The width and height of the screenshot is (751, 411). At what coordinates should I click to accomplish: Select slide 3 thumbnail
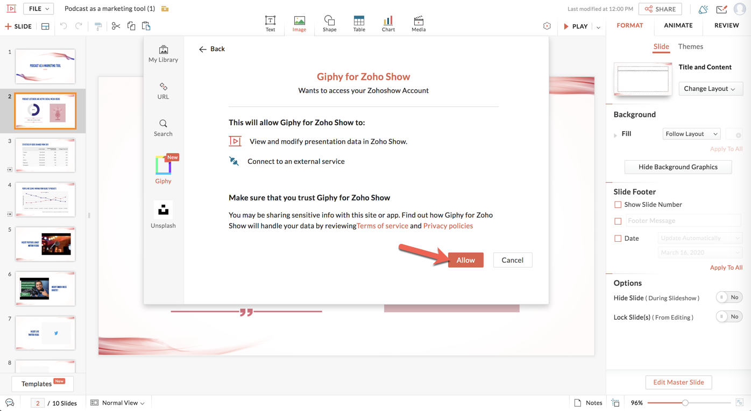click(45, 155)
